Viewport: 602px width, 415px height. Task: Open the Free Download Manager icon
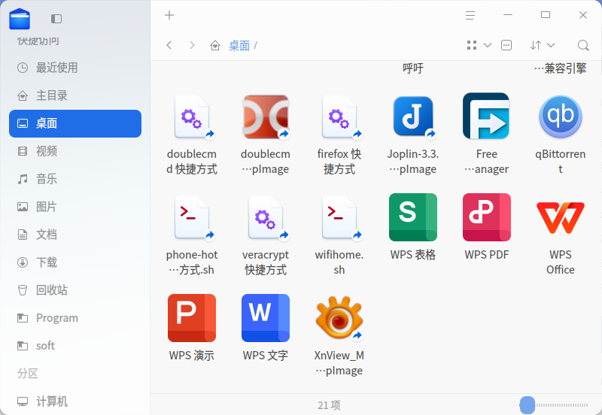(486, 117)
